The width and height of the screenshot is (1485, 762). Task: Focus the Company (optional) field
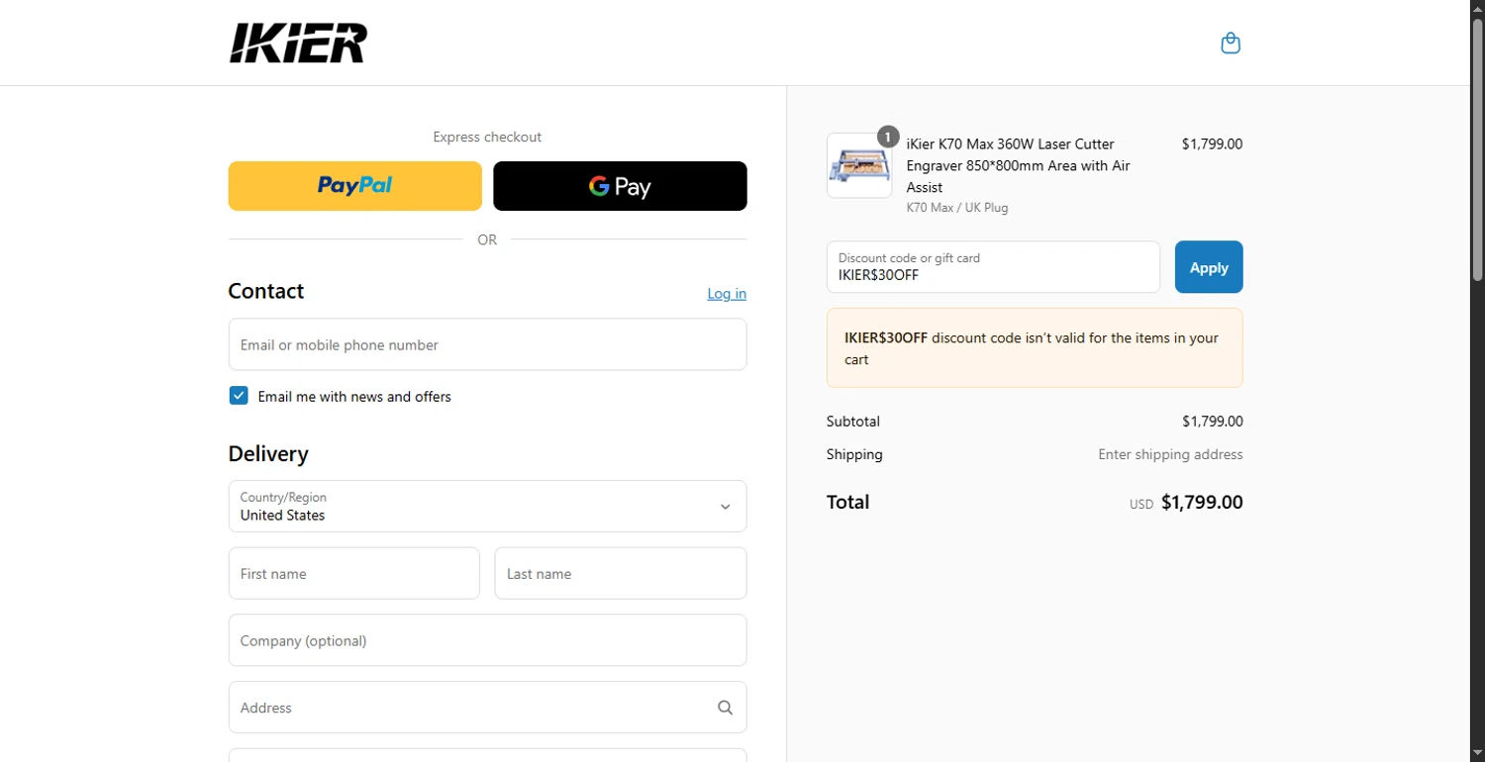tap(488, 640)
